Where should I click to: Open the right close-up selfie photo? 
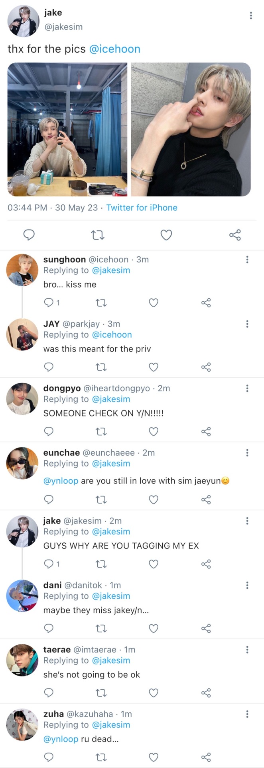click(191, 129)
